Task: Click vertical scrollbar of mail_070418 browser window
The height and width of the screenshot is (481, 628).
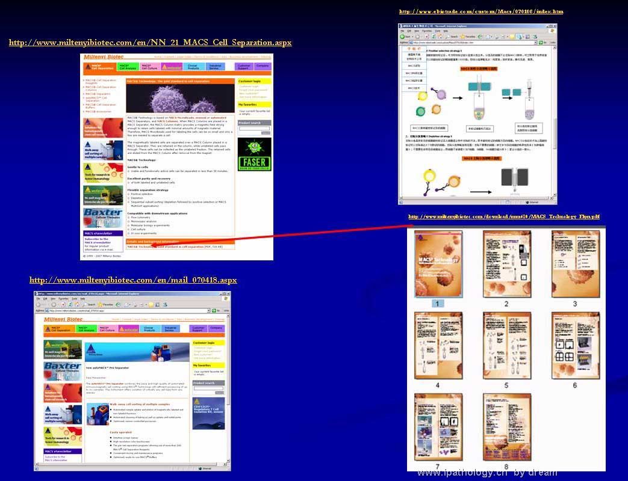Action: (229, 388)
